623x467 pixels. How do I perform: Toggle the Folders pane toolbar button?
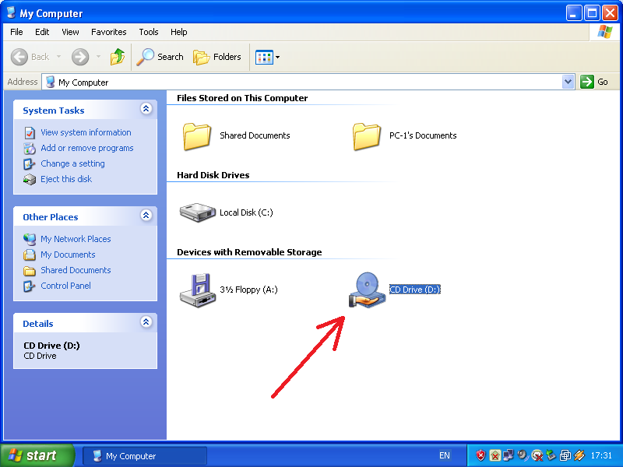point(217,57)
